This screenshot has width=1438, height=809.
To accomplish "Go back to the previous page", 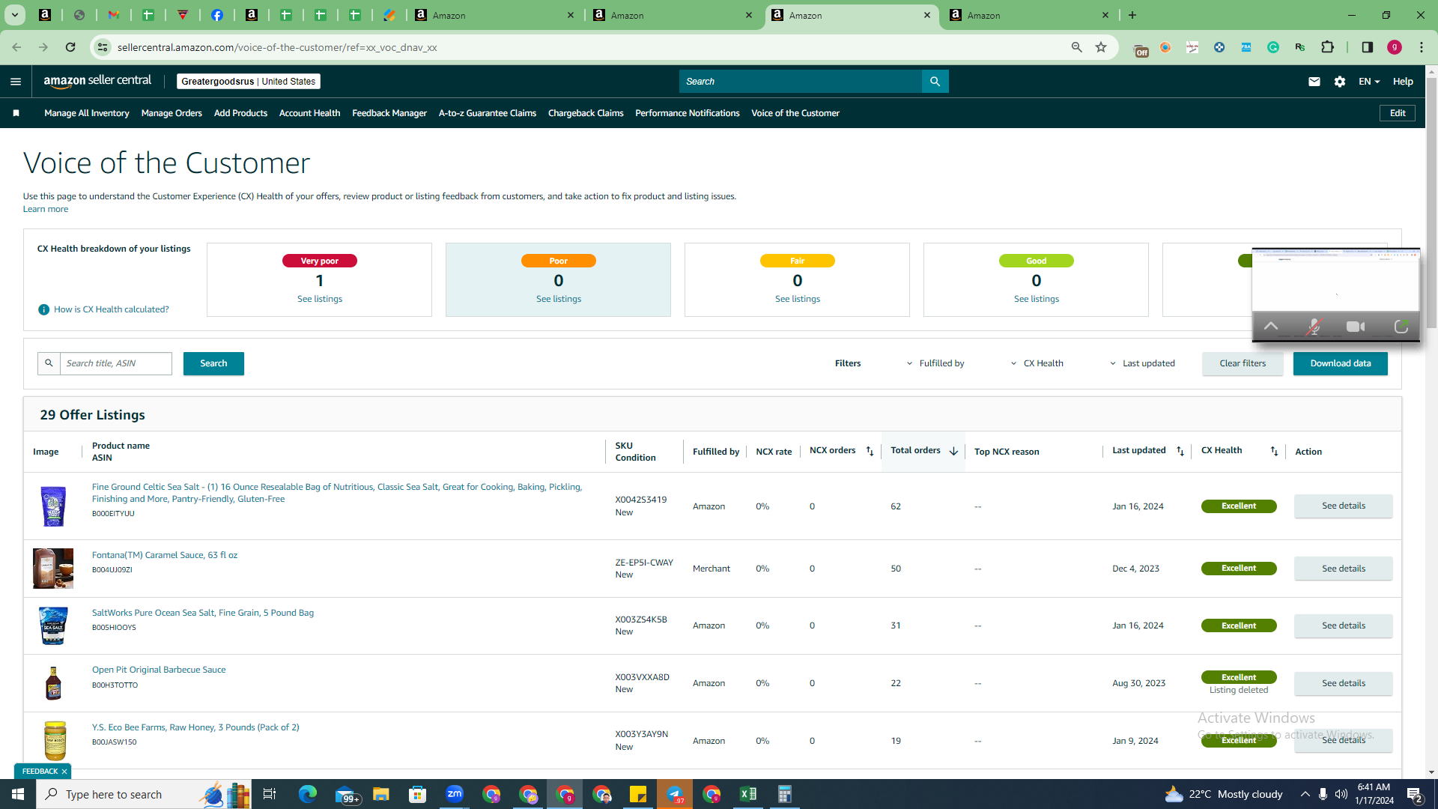I will point(16,47).
